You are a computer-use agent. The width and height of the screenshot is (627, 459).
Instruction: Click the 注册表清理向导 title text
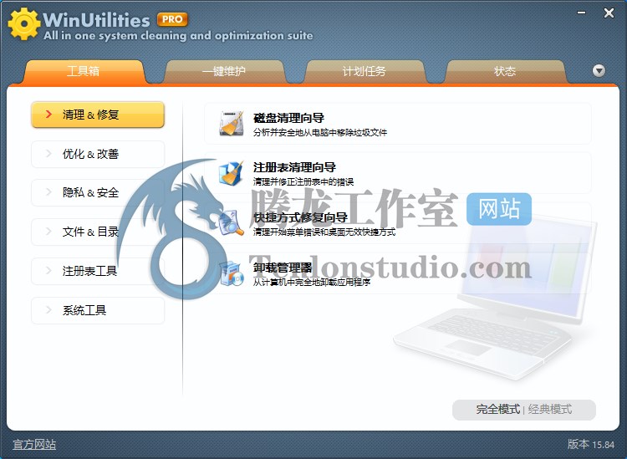point(294,167)
